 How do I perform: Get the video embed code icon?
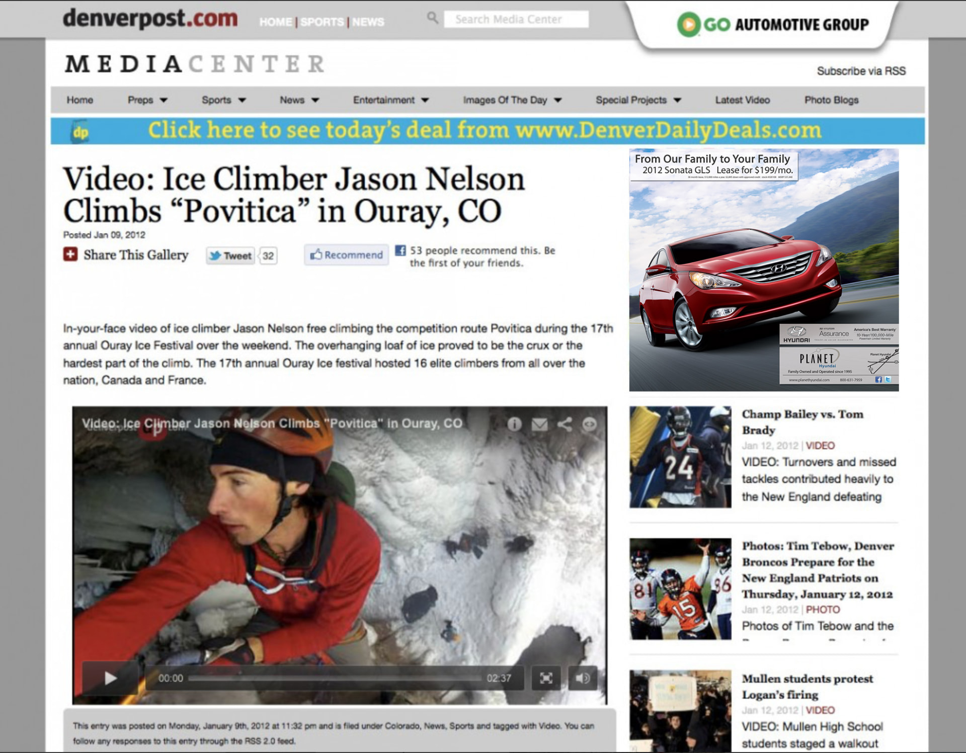589,424
